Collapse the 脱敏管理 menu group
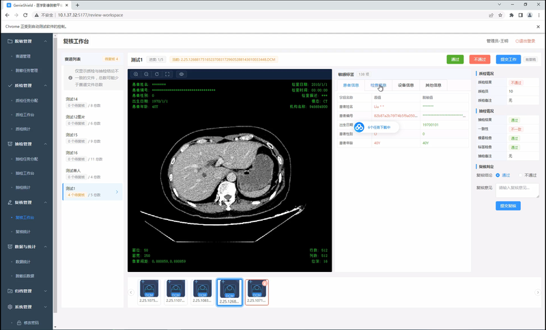 [45, 41]
